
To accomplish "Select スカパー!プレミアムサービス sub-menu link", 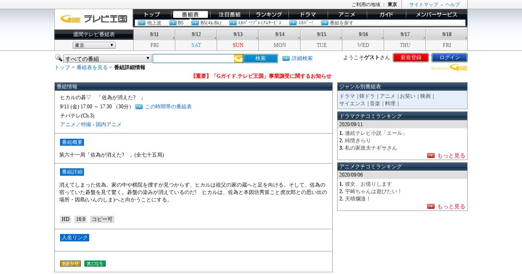I will (260, 23).
